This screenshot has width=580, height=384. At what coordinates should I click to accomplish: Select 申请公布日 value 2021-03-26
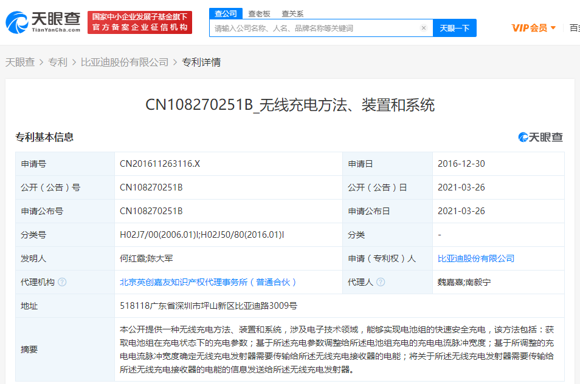pos(461,211)
